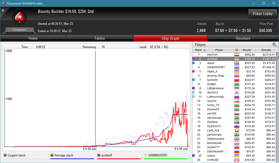Click the Canada flag for smillie92
This screenshot has height=163, width=279.
(x=237, y=160)
